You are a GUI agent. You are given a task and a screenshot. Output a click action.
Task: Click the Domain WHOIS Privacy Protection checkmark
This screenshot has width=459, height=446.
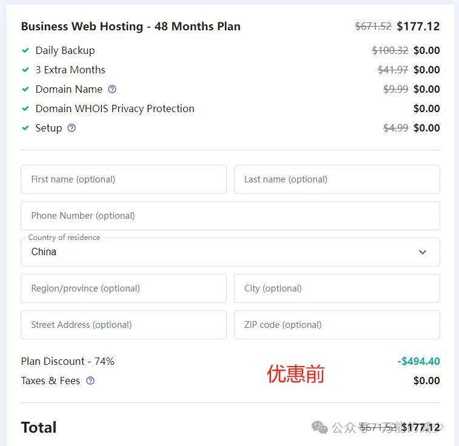[x=25, y=108]
